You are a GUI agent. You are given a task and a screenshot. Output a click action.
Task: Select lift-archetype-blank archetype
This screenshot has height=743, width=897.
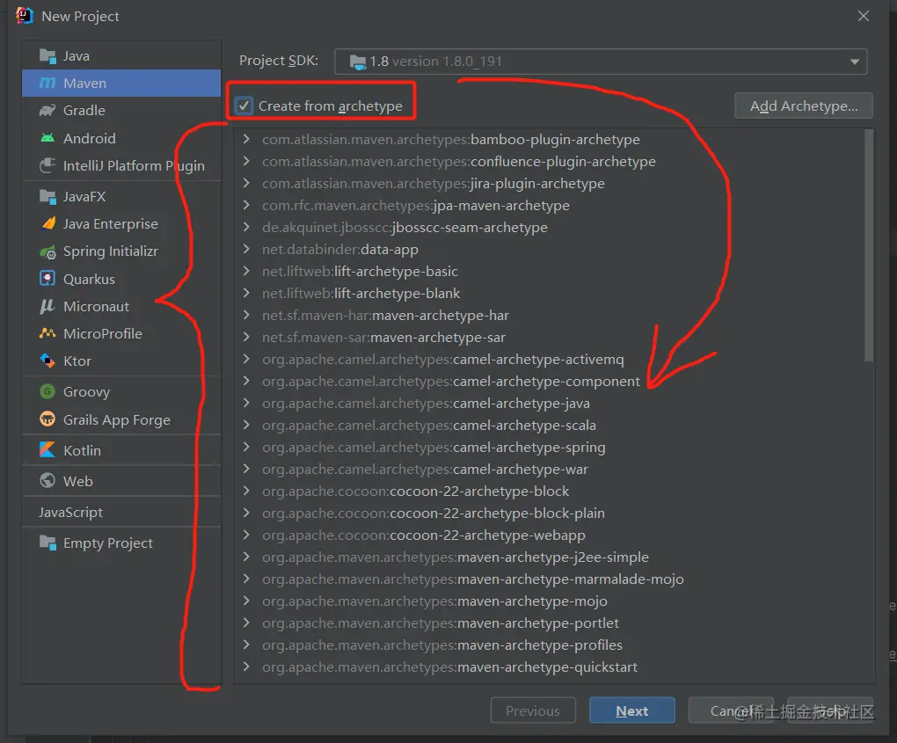coord(361,294)
